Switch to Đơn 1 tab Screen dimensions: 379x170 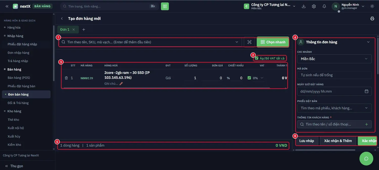coord(65,30)
